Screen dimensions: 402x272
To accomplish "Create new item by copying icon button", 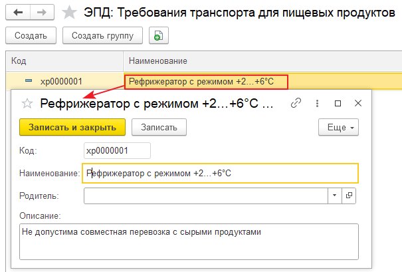I will tap(159, 35).
